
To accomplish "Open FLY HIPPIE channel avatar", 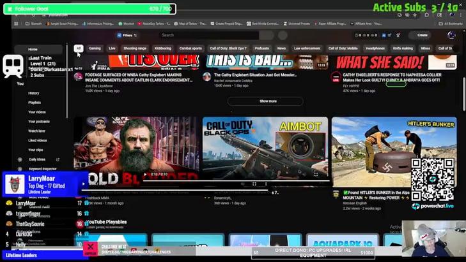I will point(336,77).
